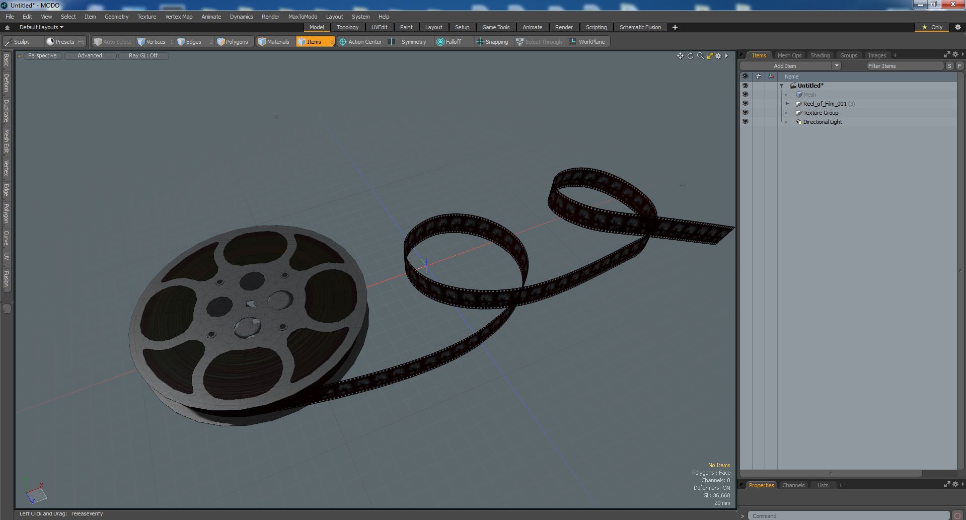Open the Action Center options
The width and height of the screenshot is (966, 520).
[x=361, y=42]
